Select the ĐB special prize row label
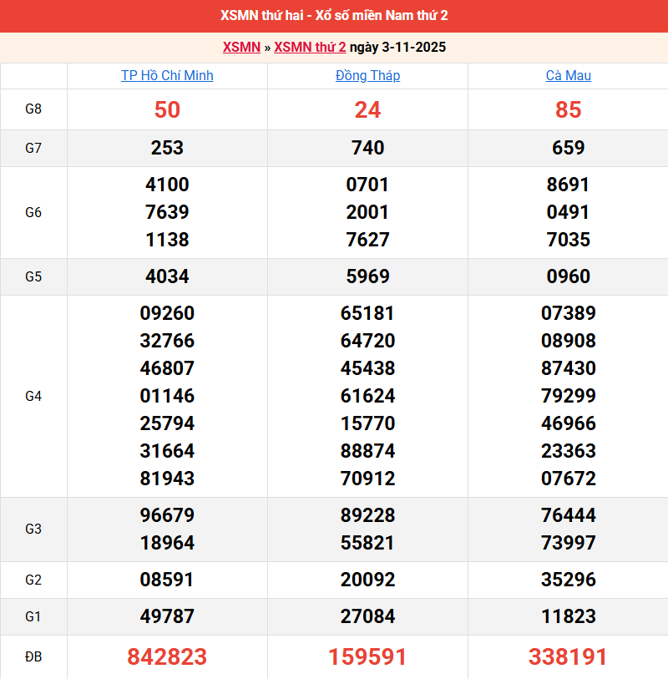The width and height of the screenshot is (668, 679). [x=33, y=657]
